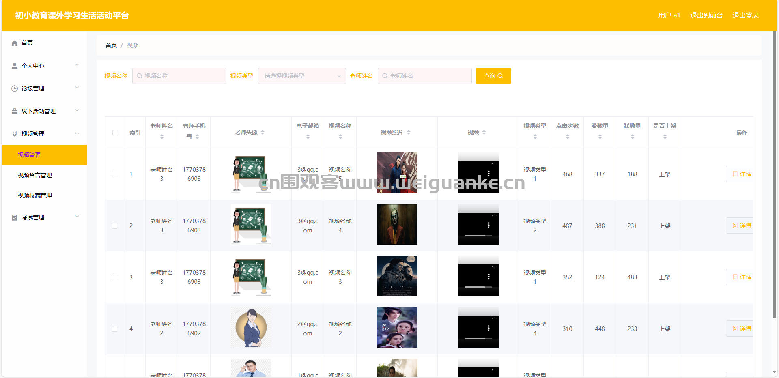Screen dimensions: 779x378
Task: Sort by 点击次数 column arrows
Action: [x=568, y=137]
